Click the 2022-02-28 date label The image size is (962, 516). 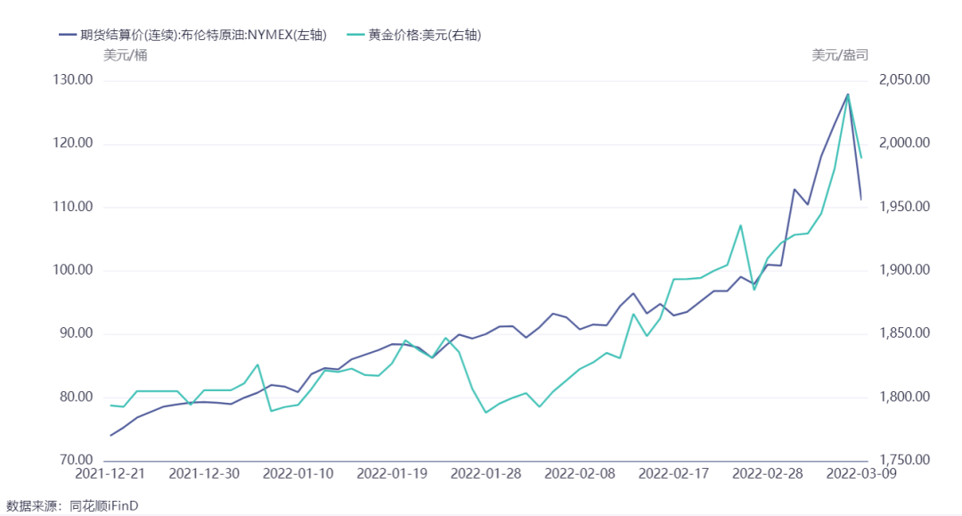[768, 473]
